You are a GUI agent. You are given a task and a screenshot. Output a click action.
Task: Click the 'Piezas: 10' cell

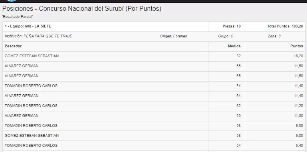tap(226, 26)
